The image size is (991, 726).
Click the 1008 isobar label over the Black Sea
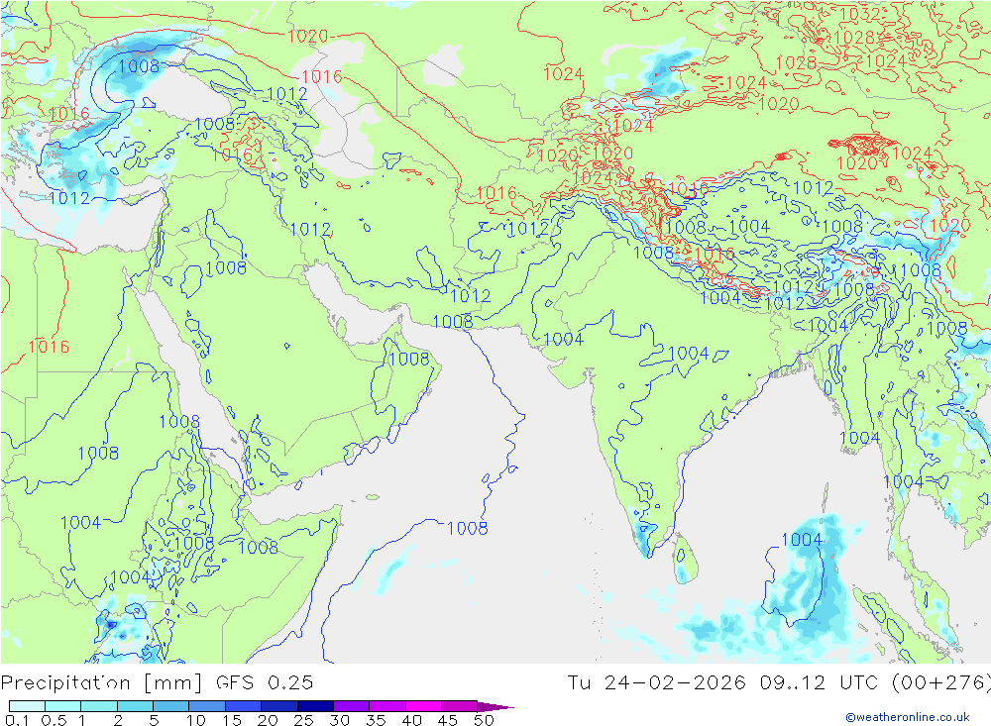139,65
